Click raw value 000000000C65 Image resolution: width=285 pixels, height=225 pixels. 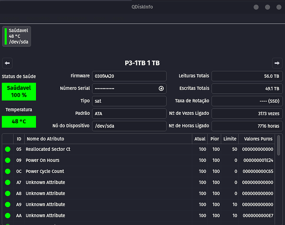point(258,171)
